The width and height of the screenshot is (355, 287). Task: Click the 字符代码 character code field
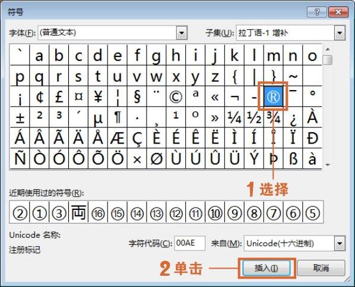click(190, 243)
